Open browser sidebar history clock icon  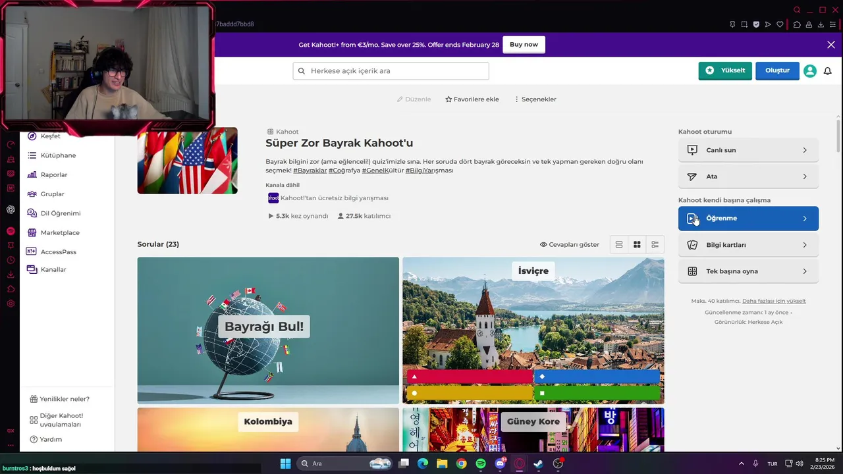click(x=11, y=260)
